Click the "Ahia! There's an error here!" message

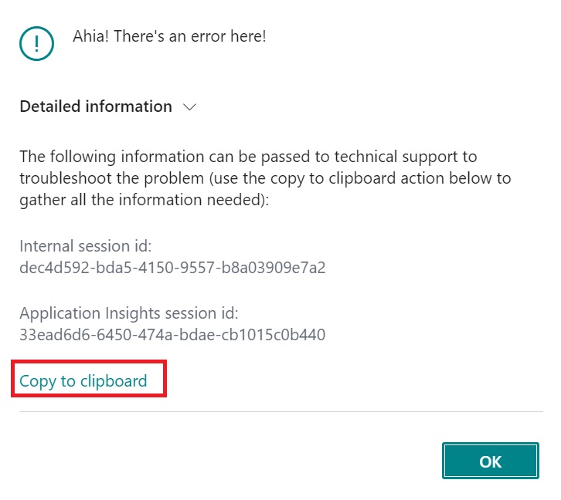[x=169, y=36]
